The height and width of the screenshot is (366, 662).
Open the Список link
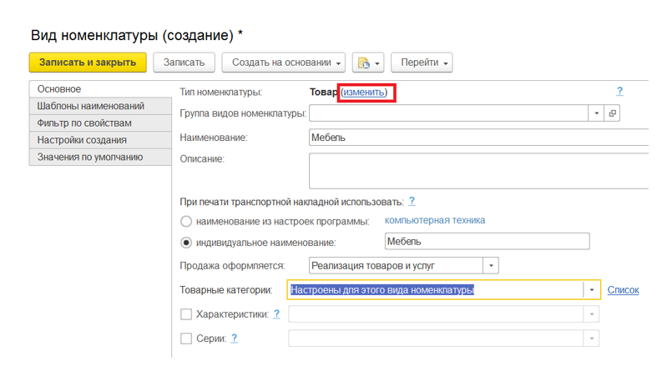623,290
